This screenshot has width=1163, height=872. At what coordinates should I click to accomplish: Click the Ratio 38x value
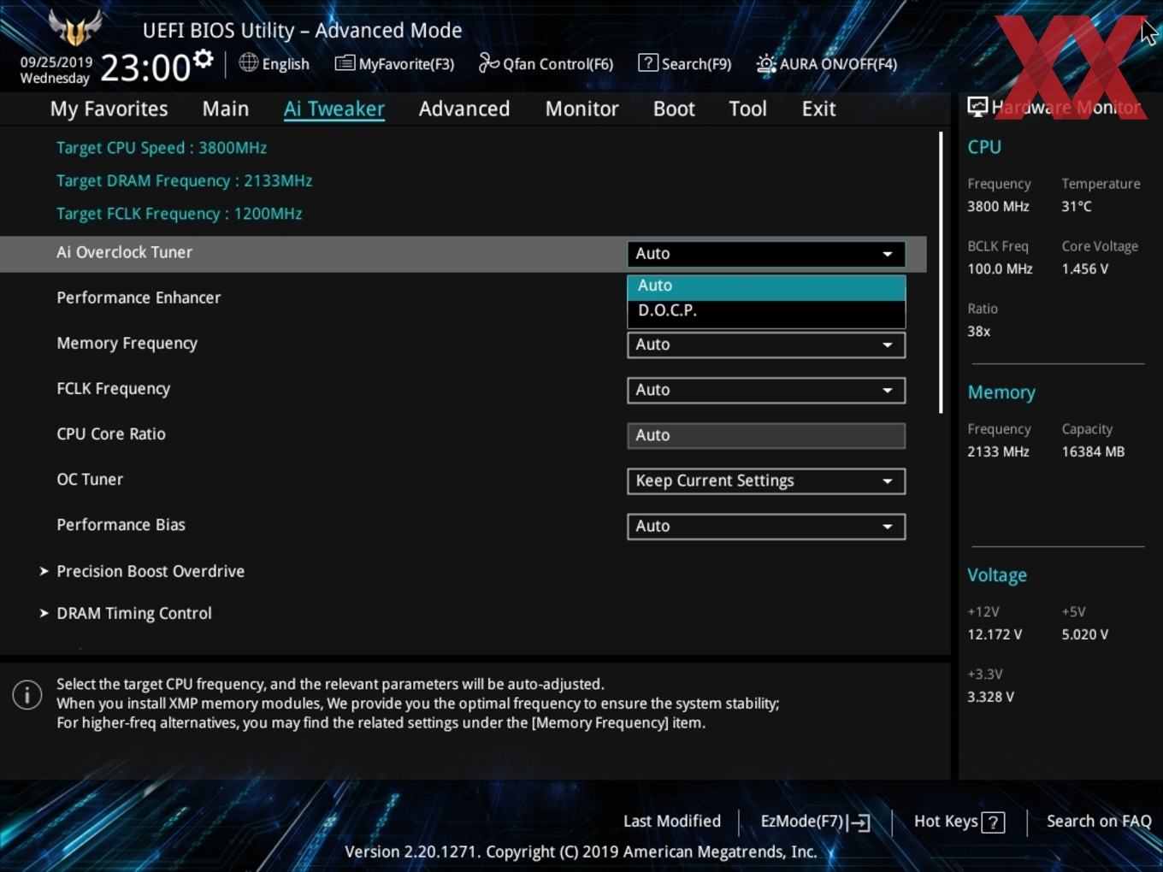point(978,331)
